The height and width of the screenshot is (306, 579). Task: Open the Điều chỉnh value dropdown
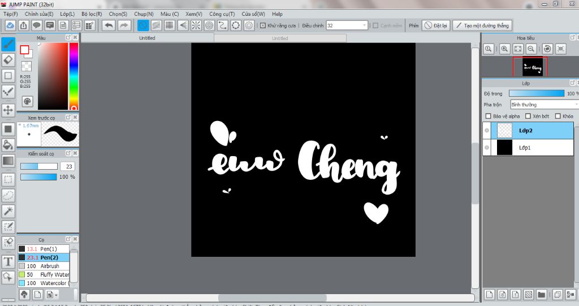tap(365, 25)
